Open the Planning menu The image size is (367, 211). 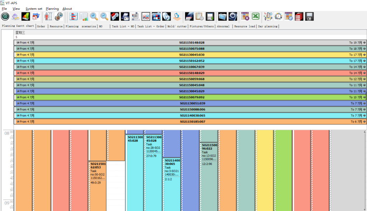[52, 9]
